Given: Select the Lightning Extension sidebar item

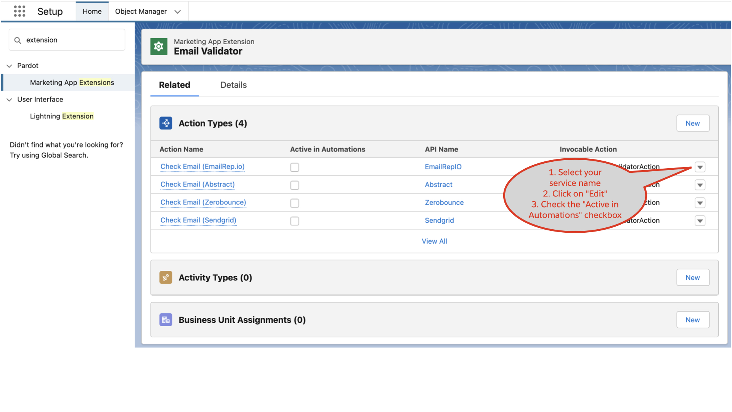Looking at the screenshot, I should [x=62, y=116].
